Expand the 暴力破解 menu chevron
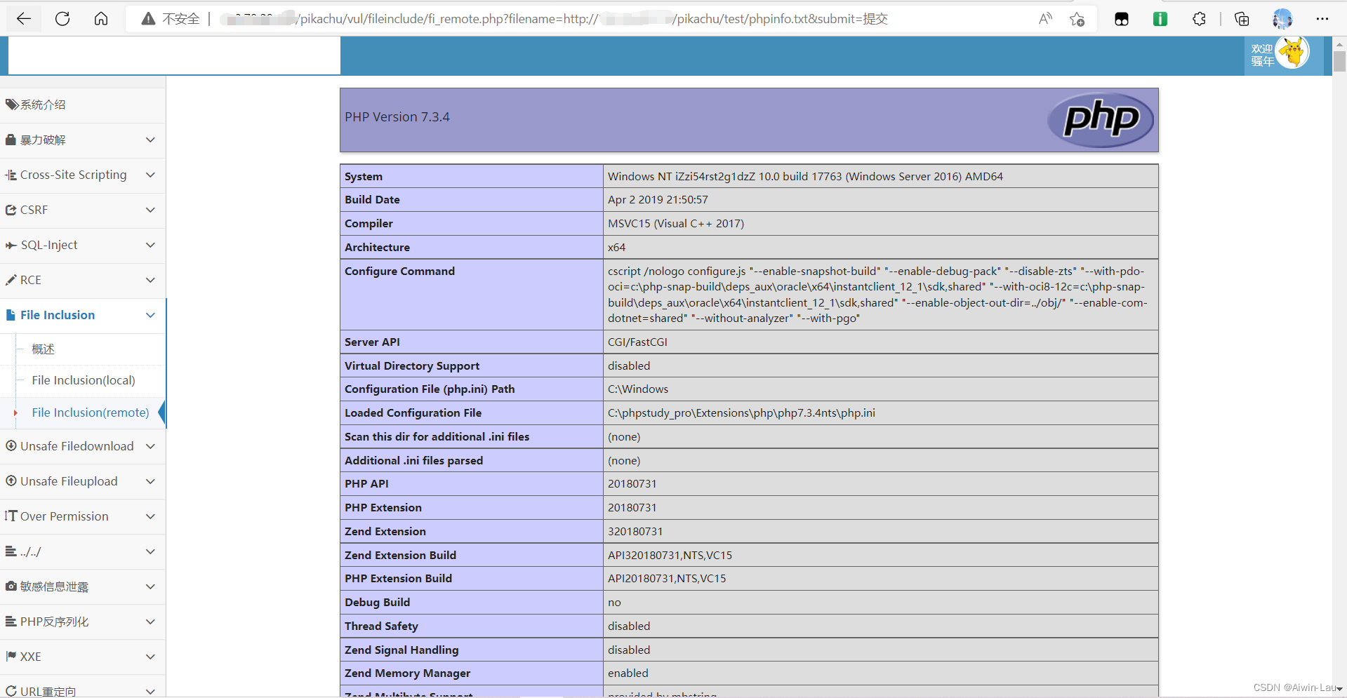 (150, 140)
